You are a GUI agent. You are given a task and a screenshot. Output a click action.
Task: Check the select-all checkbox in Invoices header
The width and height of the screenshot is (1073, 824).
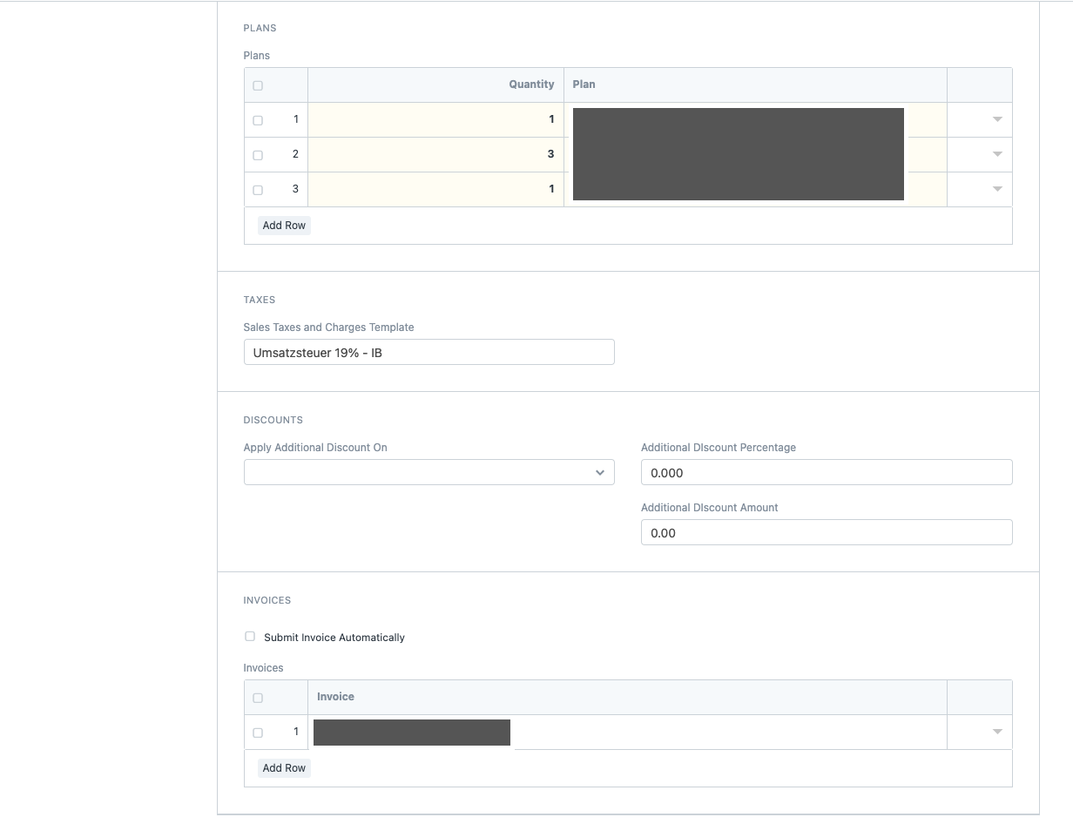pos(257,697)
